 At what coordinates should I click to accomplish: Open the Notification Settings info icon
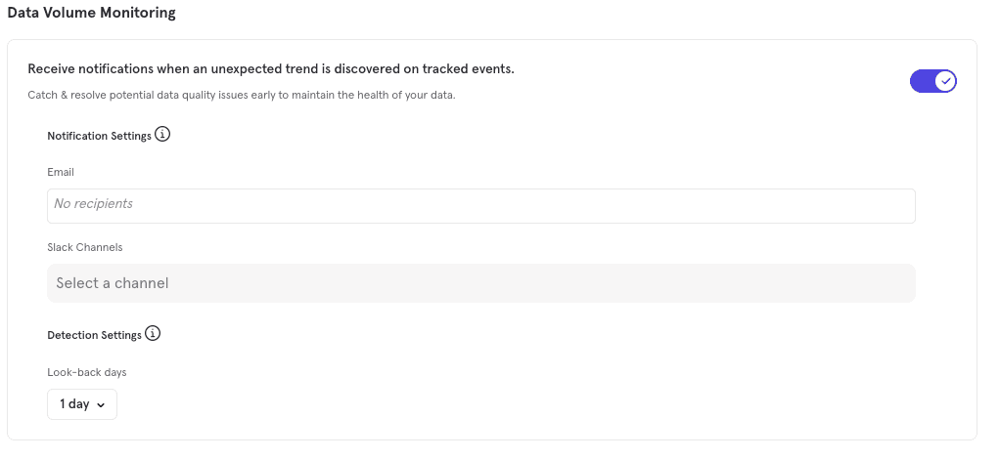[x=162, y=135]
